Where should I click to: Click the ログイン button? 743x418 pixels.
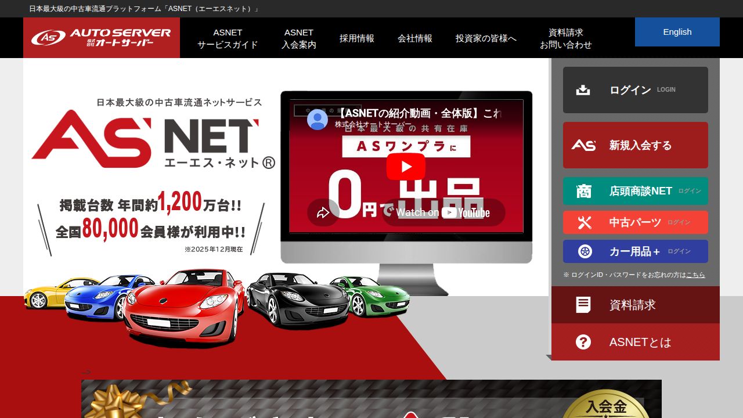[x=636, y=90]
